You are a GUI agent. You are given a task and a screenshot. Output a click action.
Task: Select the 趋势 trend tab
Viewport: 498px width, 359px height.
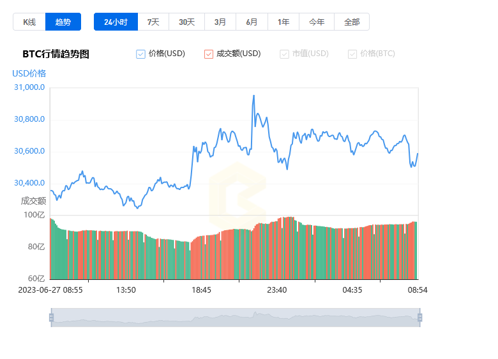[63, 22]
